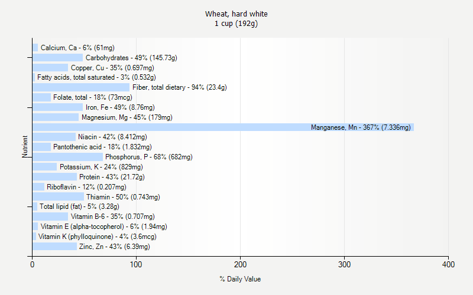
Task: Click the x-axis tick value 0
Action: pos(33,264)
